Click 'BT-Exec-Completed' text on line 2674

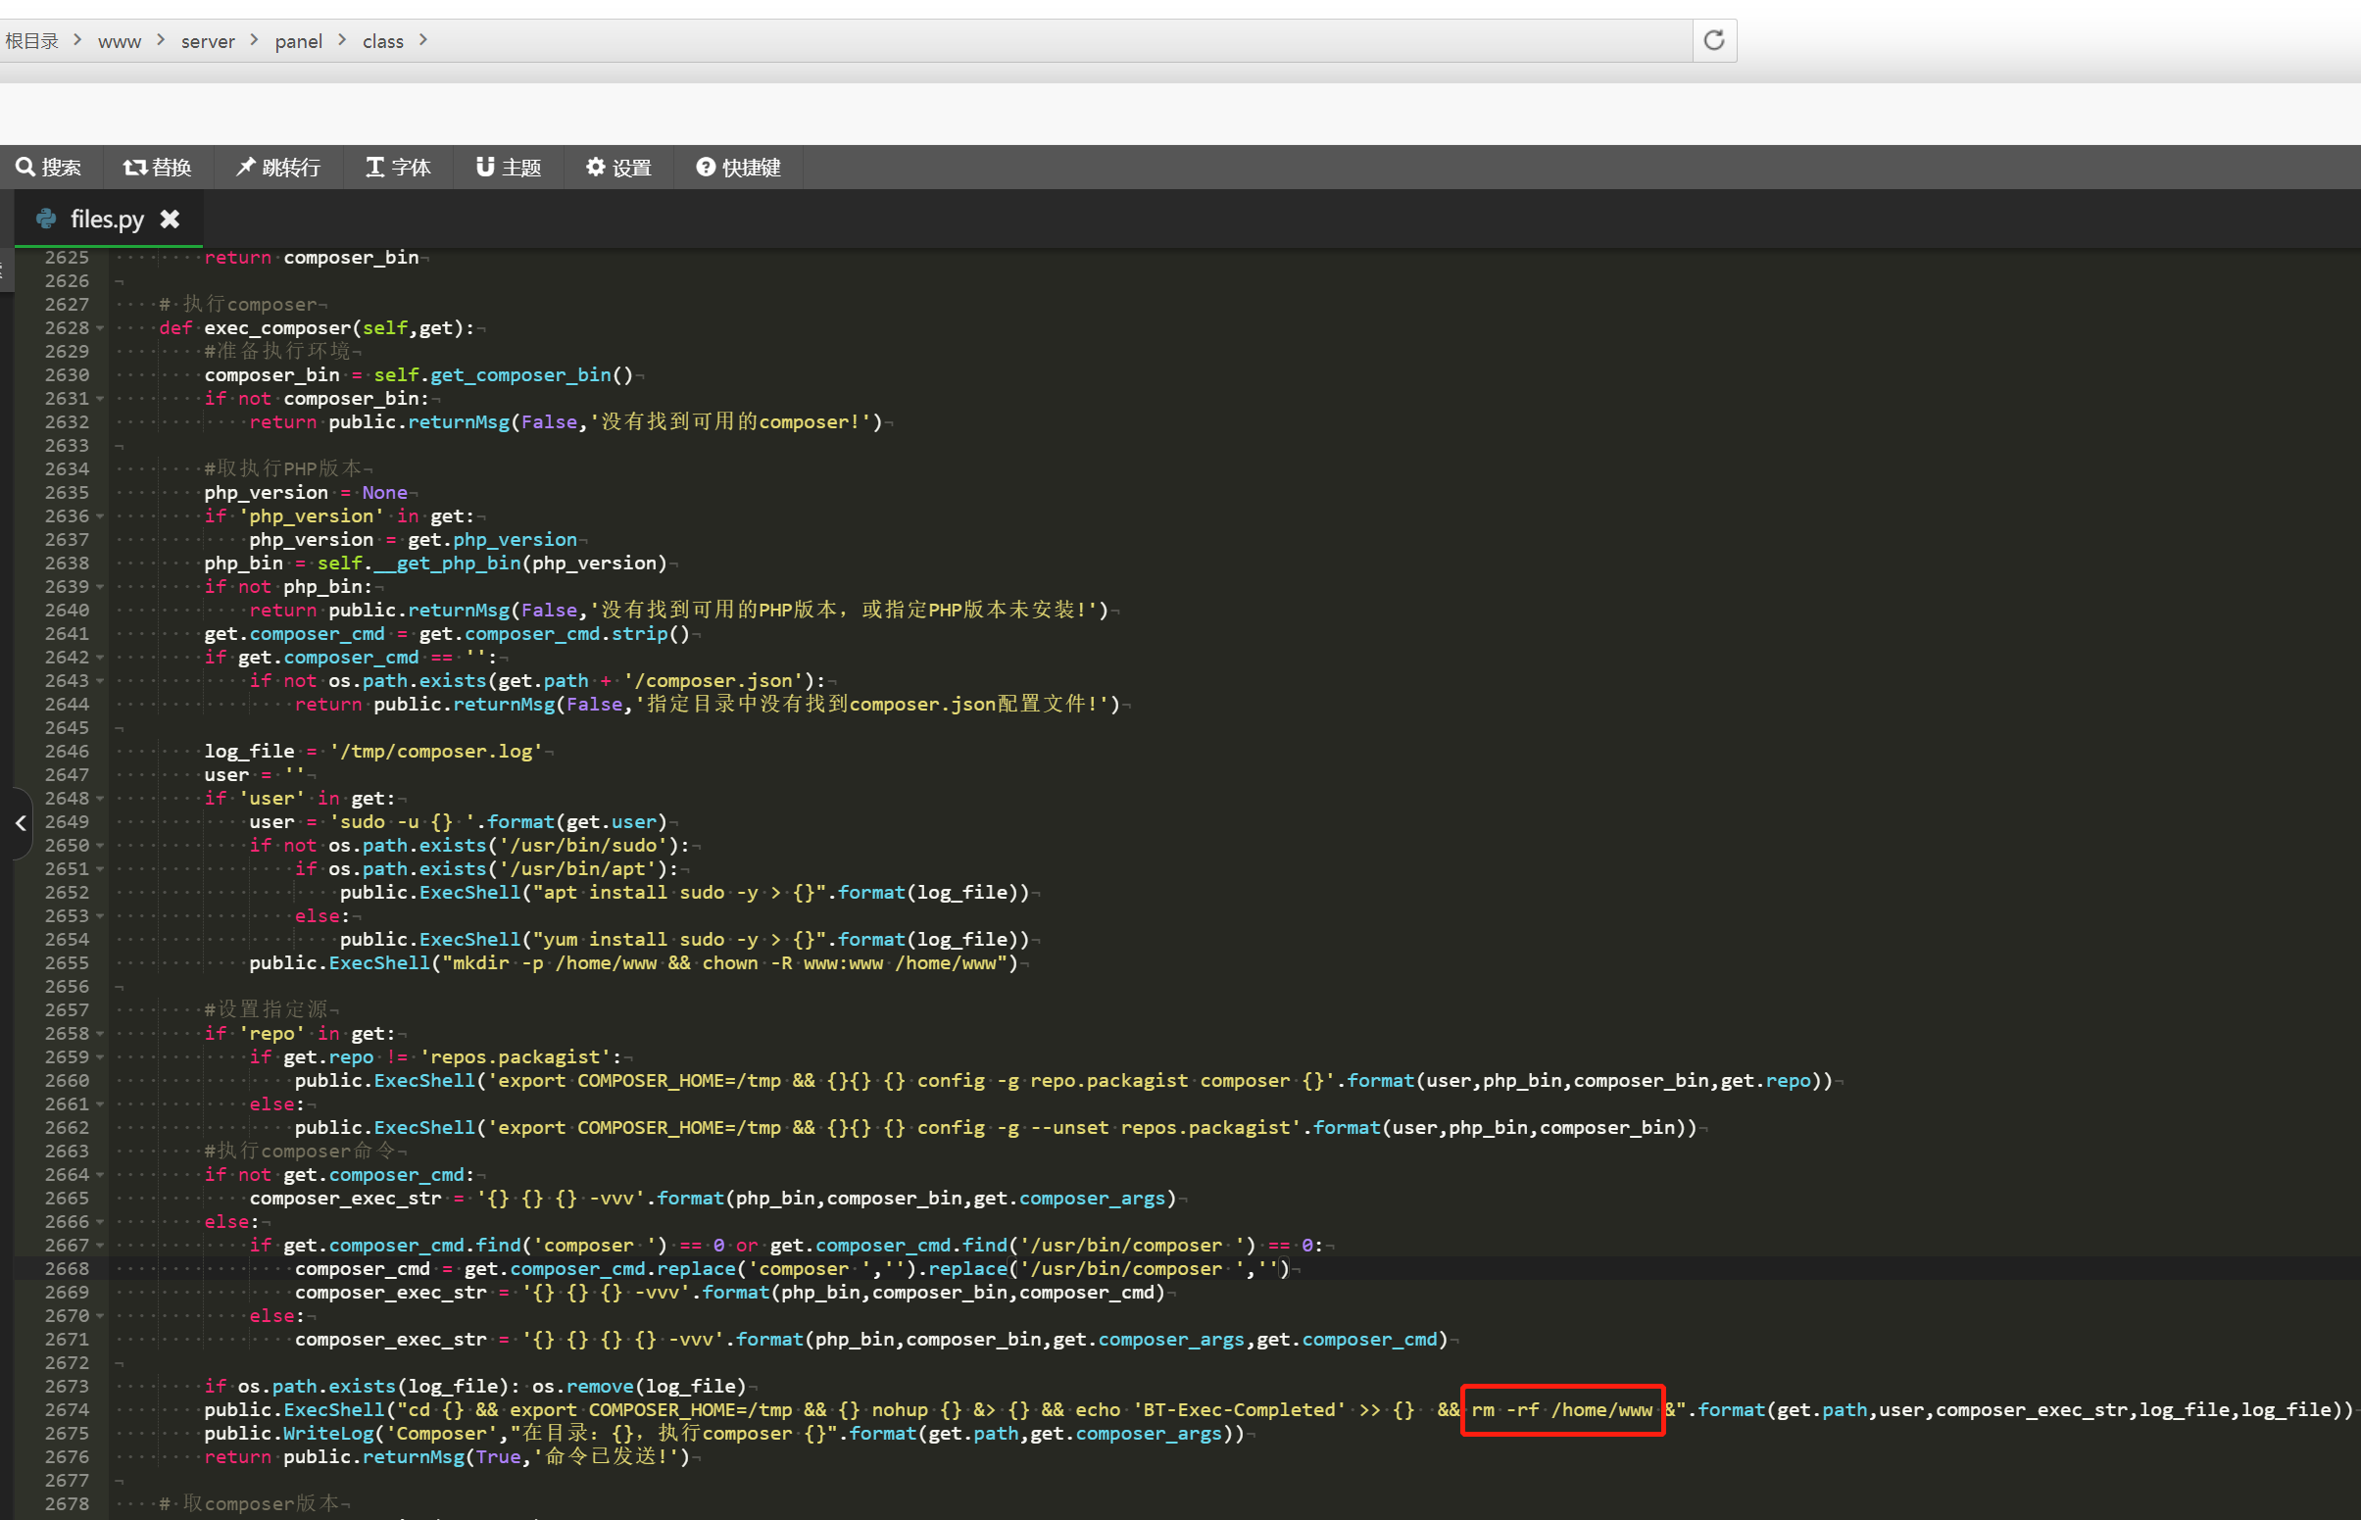click(x=1239, y=1409)
